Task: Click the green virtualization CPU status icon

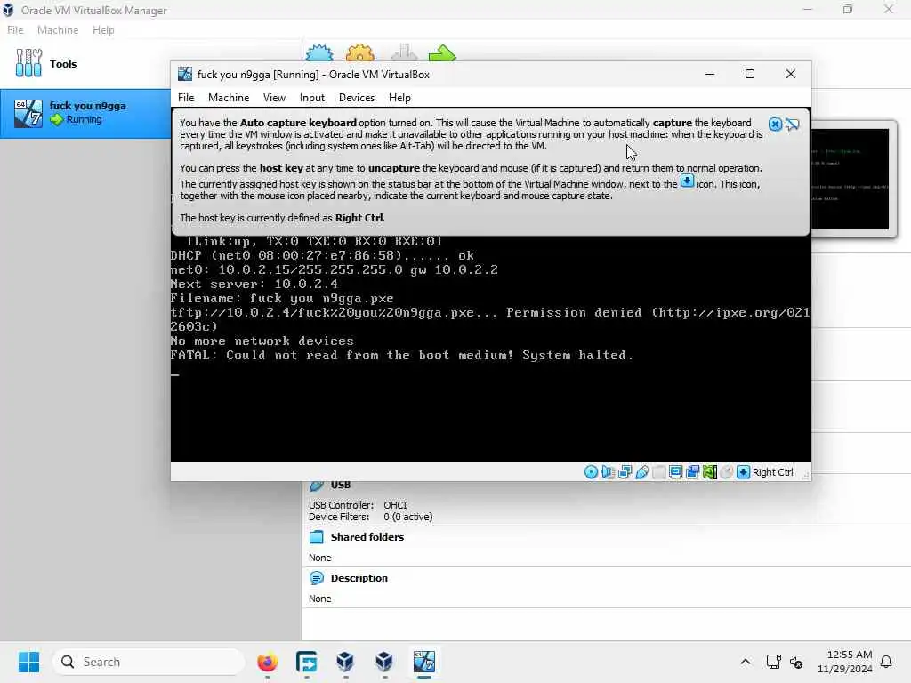Action: point(709,472)
